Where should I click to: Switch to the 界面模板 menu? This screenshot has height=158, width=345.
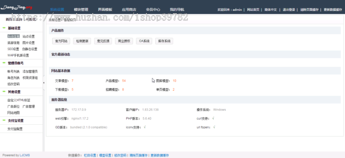(105, 10)
